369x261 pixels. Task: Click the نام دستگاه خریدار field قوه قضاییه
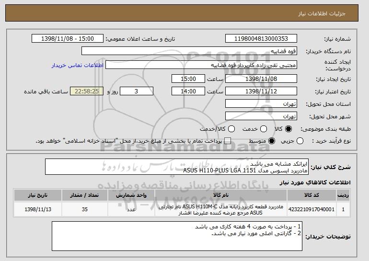[189, 51]
